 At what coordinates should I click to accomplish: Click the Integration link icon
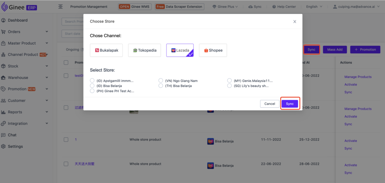coord(3,123)
